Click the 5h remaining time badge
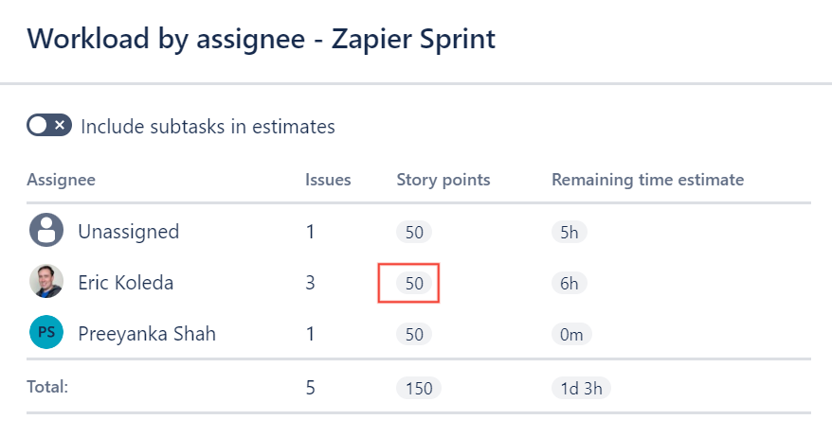Viewport: 832px width, 437px height. coord(570,231)
